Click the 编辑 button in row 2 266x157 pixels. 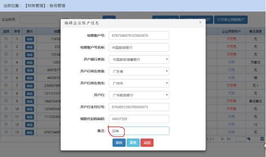[29, 47]
